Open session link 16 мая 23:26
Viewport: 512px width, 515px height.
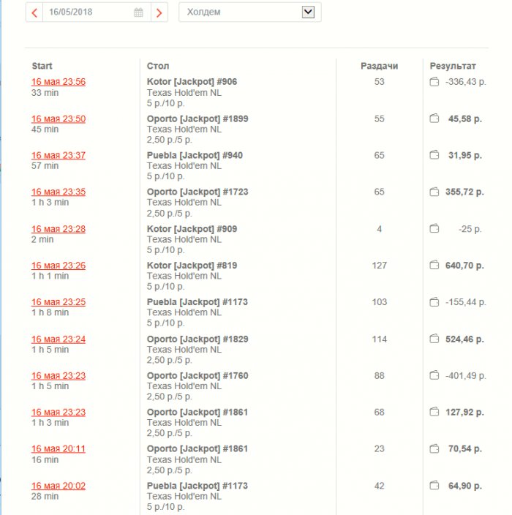point(59,266)
